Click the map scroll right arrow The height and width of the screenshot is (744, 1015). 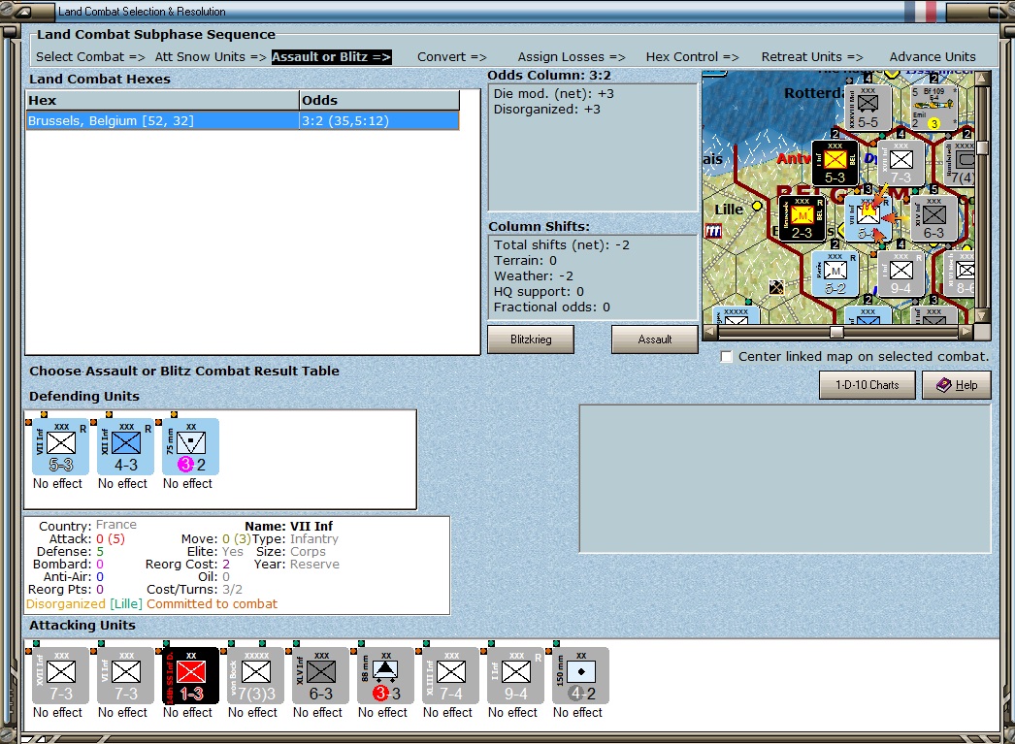pyautogui.click(x=966, y=332)
